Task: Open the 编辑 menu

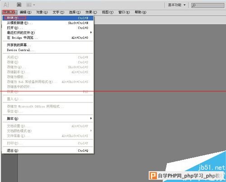Action: [x=25, y=12]
